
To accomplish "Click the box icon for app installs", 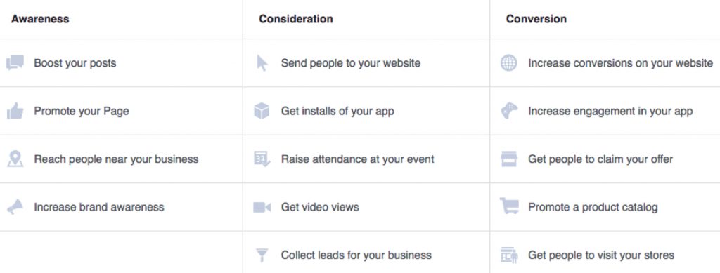I will [x=262, y=111].
